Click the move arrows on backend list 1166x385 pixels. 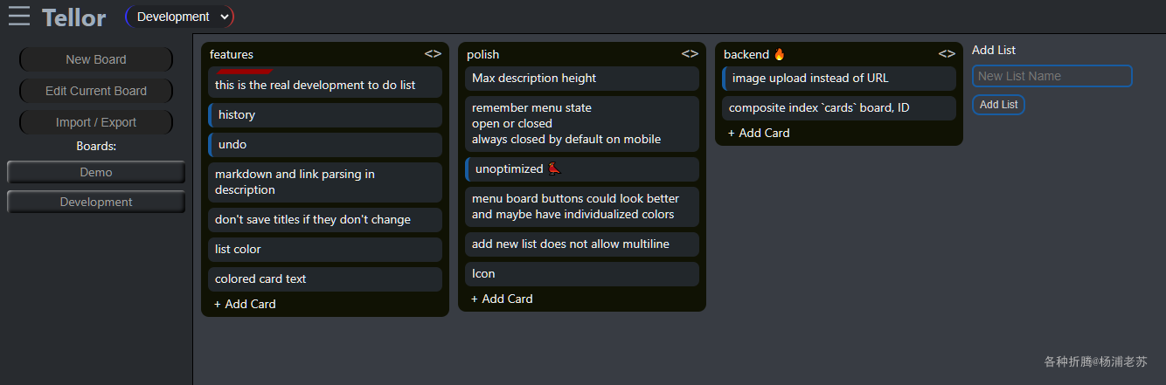947,54
